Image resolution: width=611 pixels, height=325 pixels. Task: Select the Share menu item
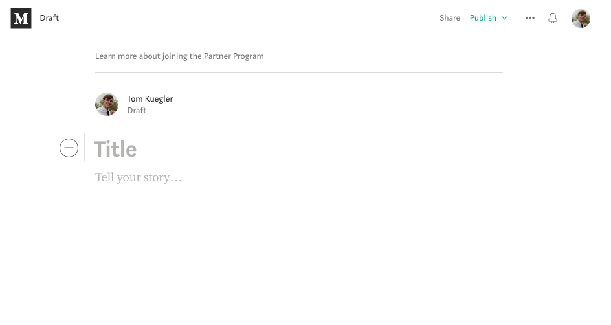pyautogui.click(x=450, y=18)
